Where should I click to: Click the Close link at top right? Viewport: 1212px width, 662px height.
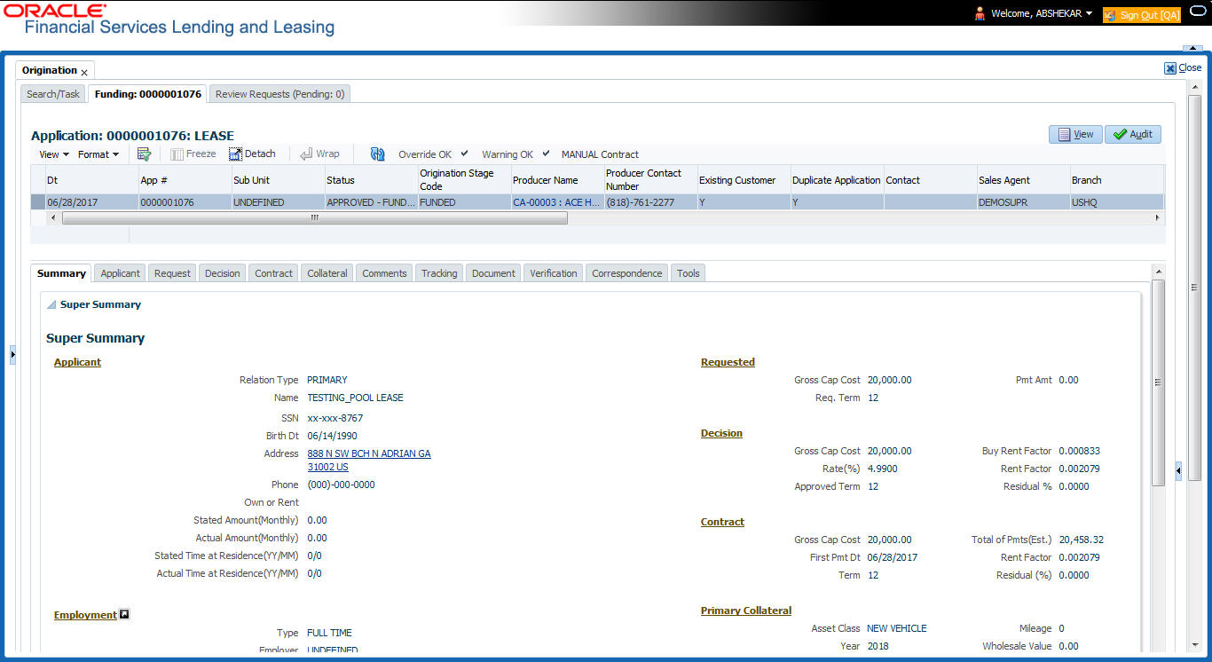1190,67
